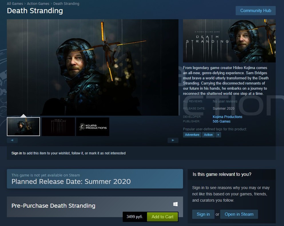284x226 pixels.
Task: Select the Death Stranding logo thumbnail
Action: click(58, 127)
